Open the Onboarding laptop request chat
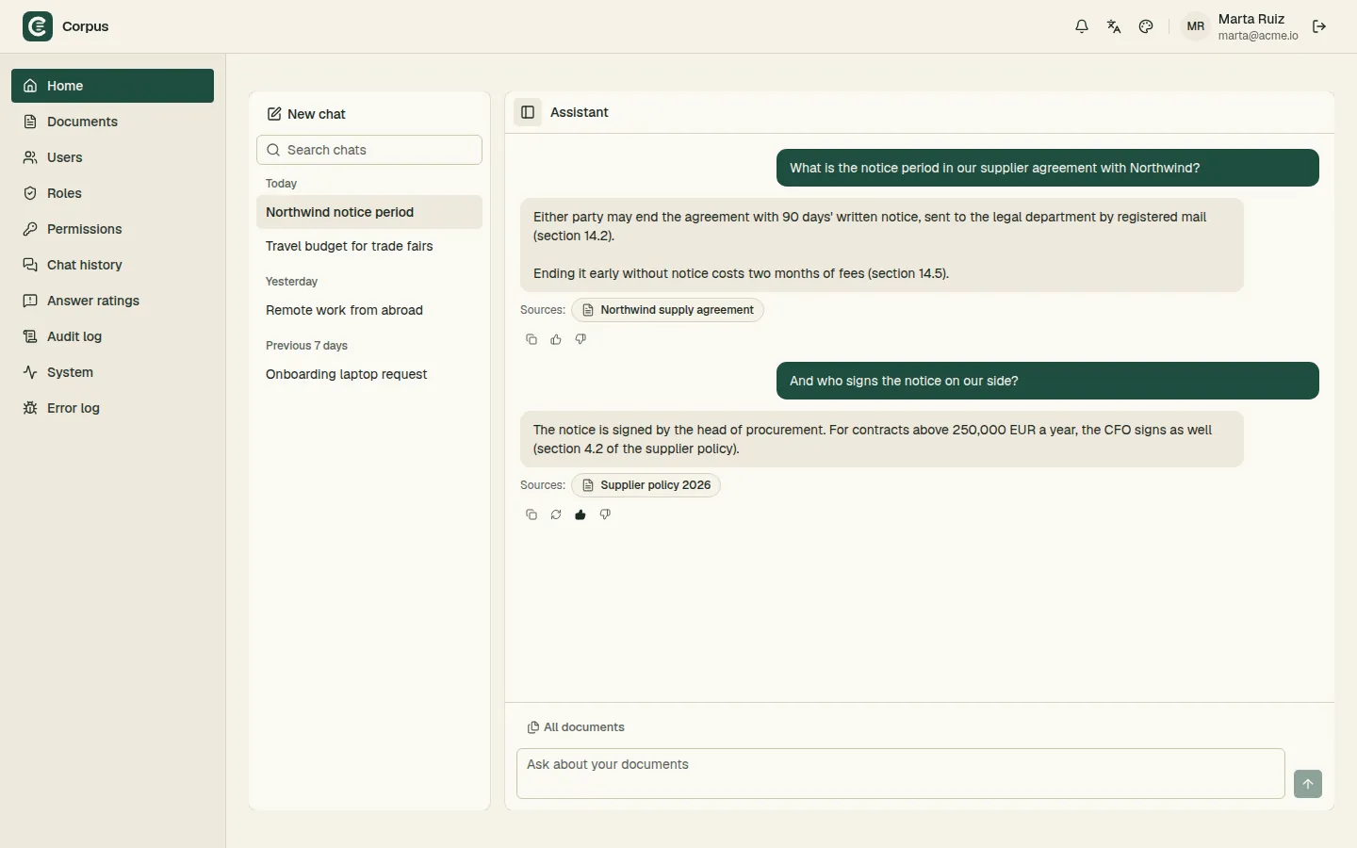The image size is (1357, 848). (x=369, y=374)
